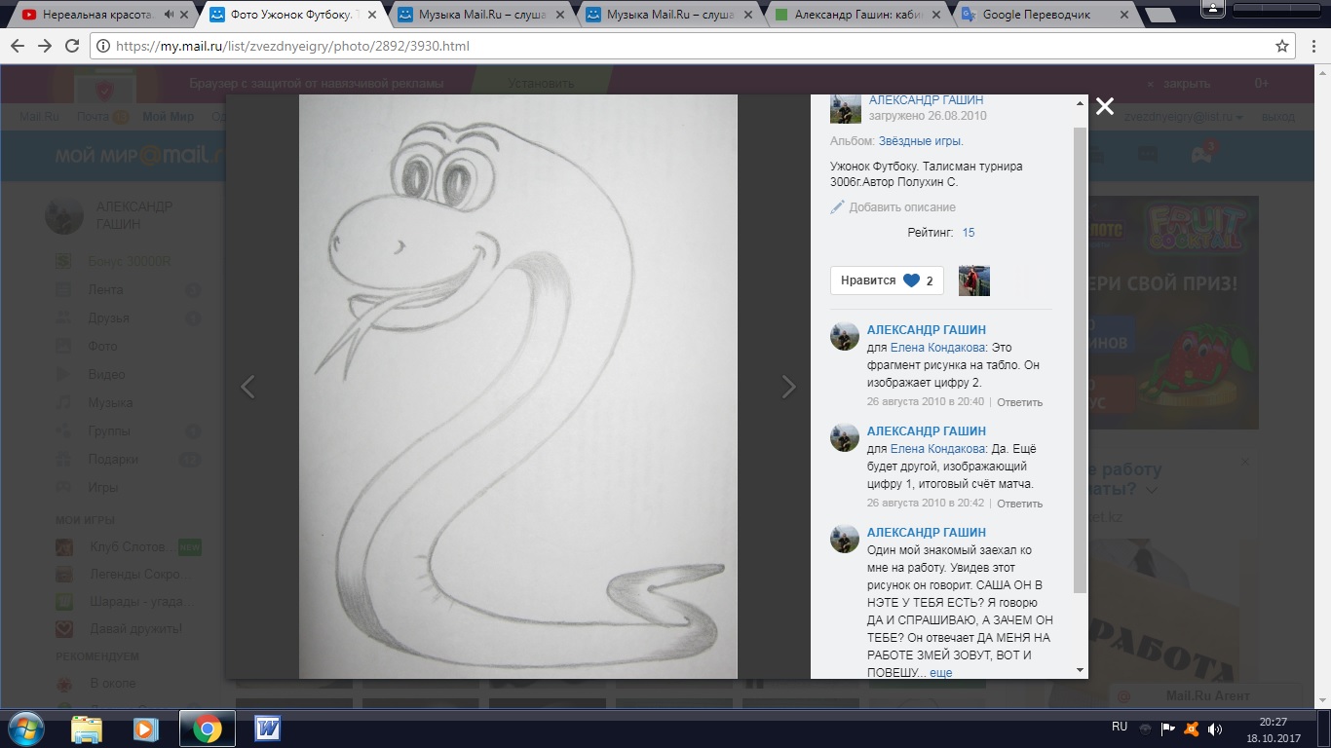
Task: Go back with the browser back arrow
Action: point(19,46)
